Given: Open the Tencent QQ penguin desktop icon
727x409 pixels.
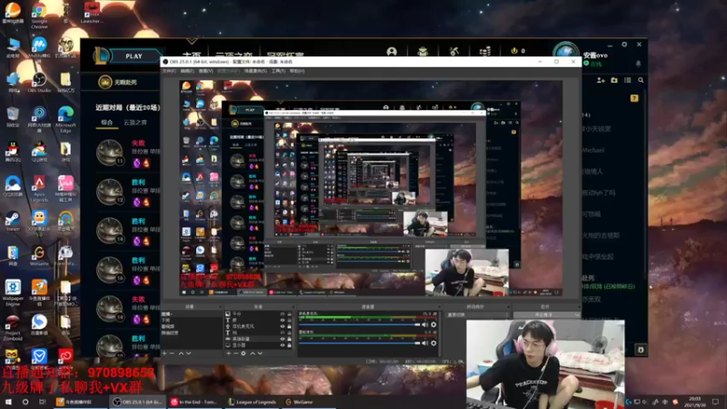Looking at the screenshot, I should (13, 151).
